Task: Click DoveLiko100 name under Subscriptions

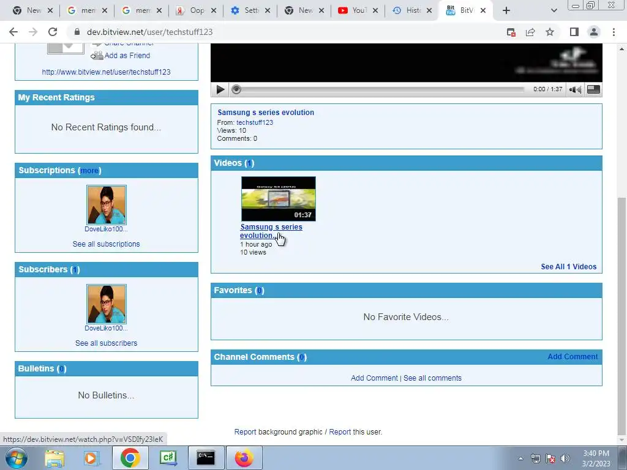Action: 106,229
